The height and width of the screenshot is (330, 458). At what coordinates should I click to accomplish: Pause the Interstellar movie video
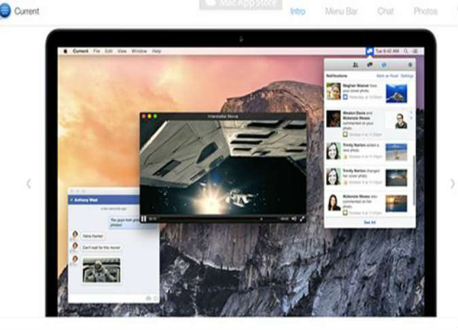[x=144, y=218]
